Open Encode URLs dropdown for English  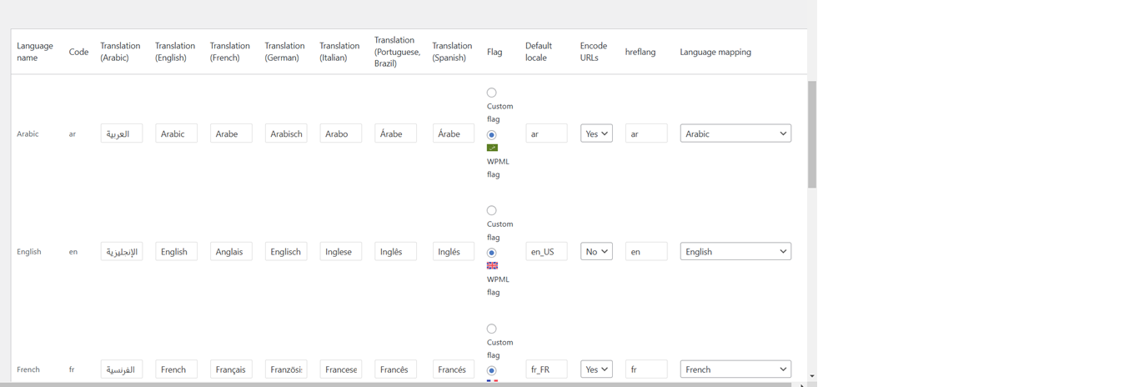(596, 251)
